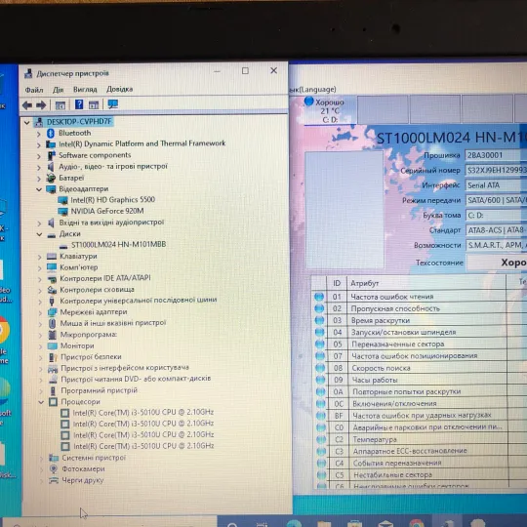Click the Комп'ютер monitor icon

pyautogui.click(x=52, y=267)
